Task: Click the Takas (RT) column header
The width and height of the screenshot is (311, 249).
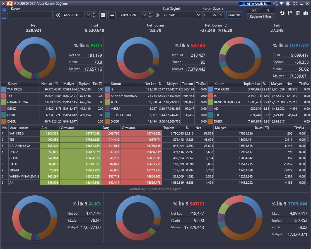Action: [273, 128]
